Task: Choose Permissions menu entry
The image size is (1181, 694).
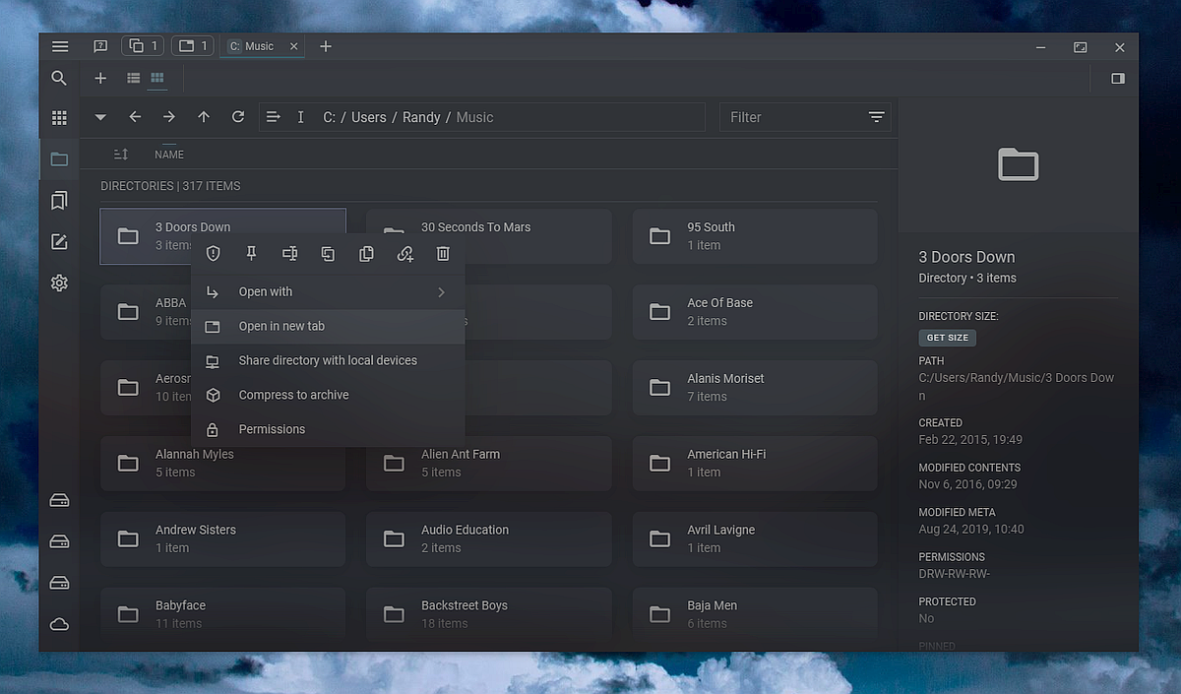Action: [328, 430]
